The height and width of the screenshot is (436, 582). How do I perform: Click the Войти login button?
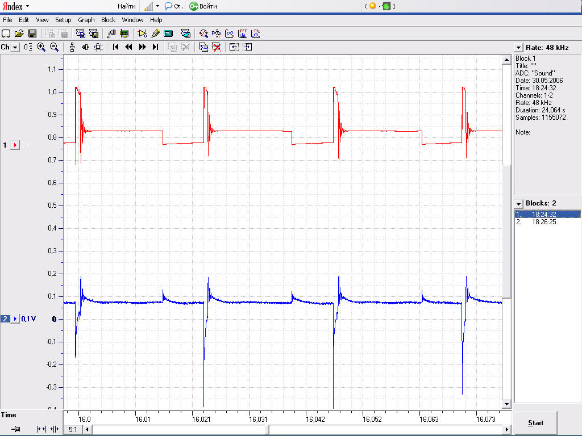point(203,6)
